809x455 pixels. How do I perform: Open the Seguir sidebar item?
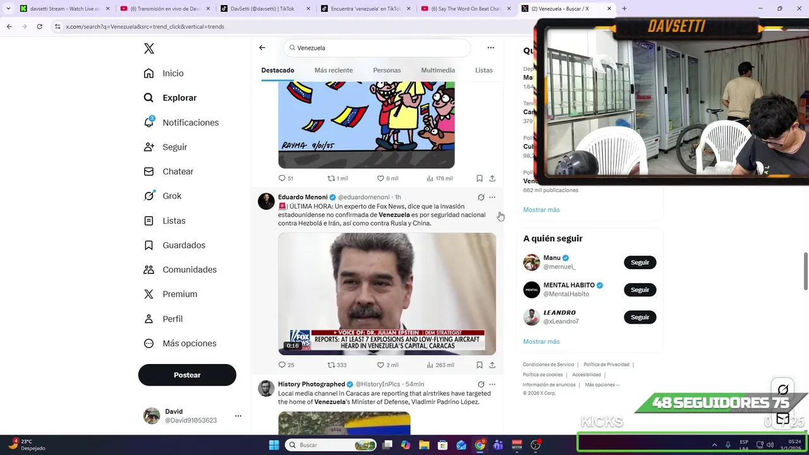(165, 147)
